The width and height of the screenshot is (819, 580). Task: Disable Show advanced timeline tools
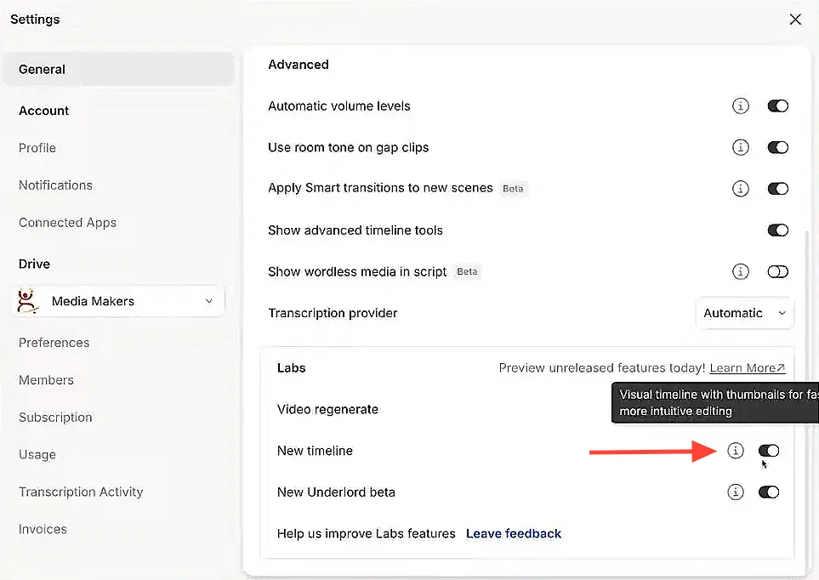tap(777, 230)
